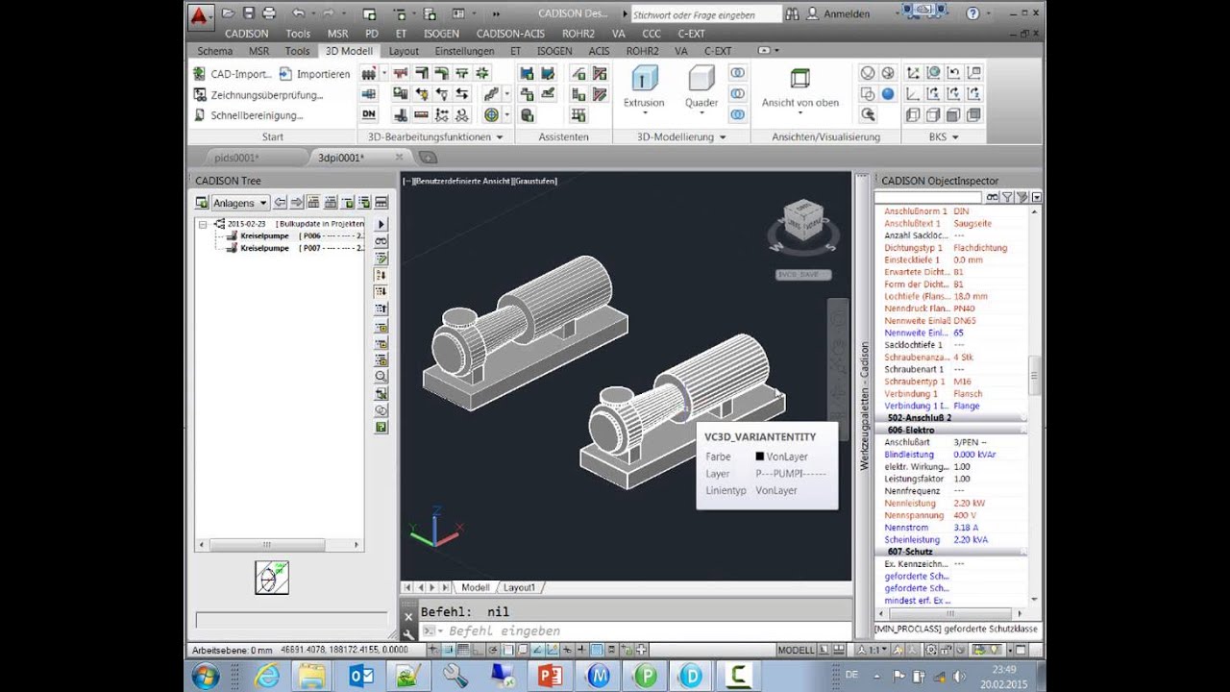Click Anmelden sign-in button

point(838,14)
